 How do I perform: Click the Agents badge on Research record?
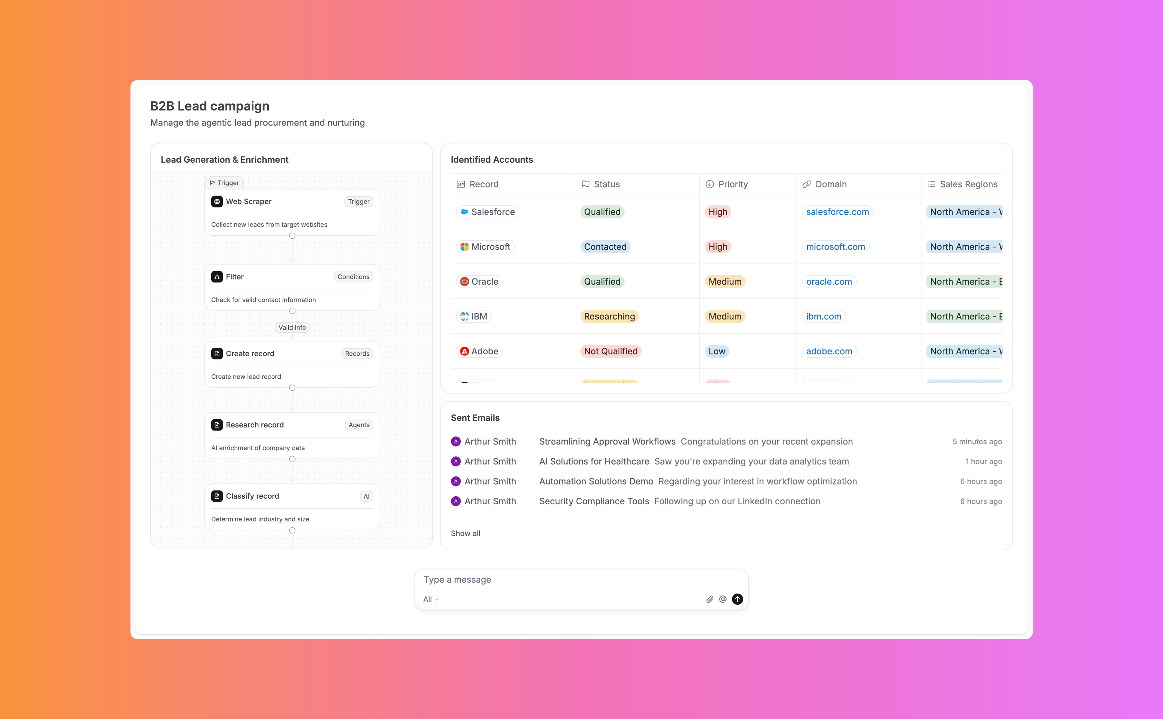tap(359, 425)
